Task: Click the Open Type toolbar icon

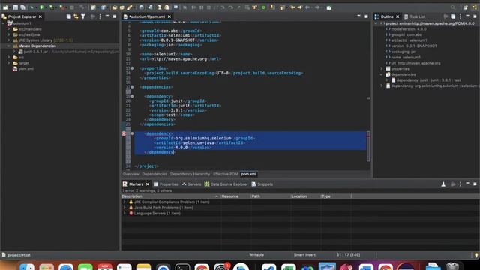Action: click(115, 7)
